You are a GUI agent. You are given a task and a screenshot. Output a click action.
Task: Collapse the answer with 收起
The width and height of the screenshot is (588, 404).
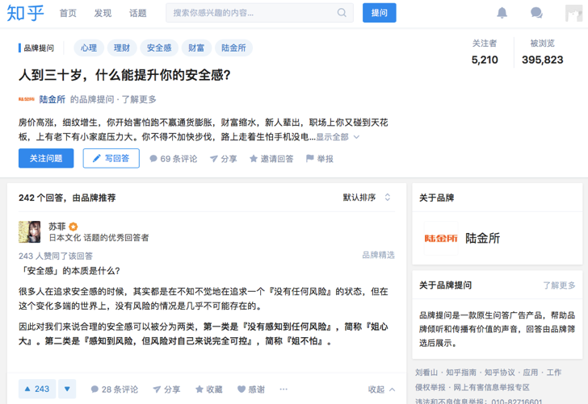tap(381, 389)
